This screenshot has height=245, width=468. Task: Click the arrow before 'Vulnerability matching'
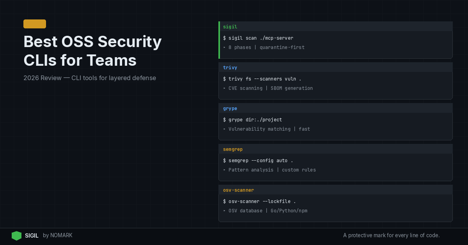click(225, 129)
